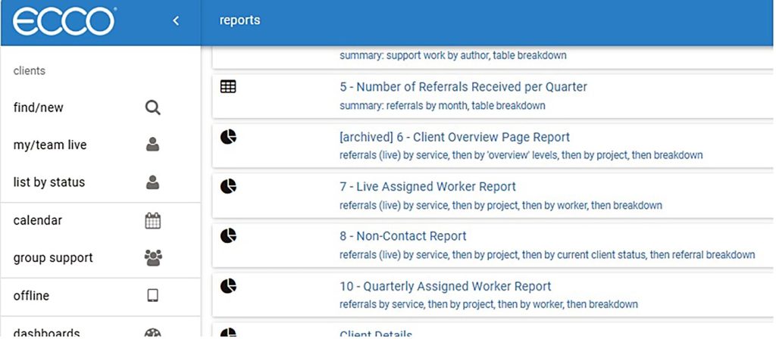
Task: Open the find/new menu item
Action: click(39, 107)
